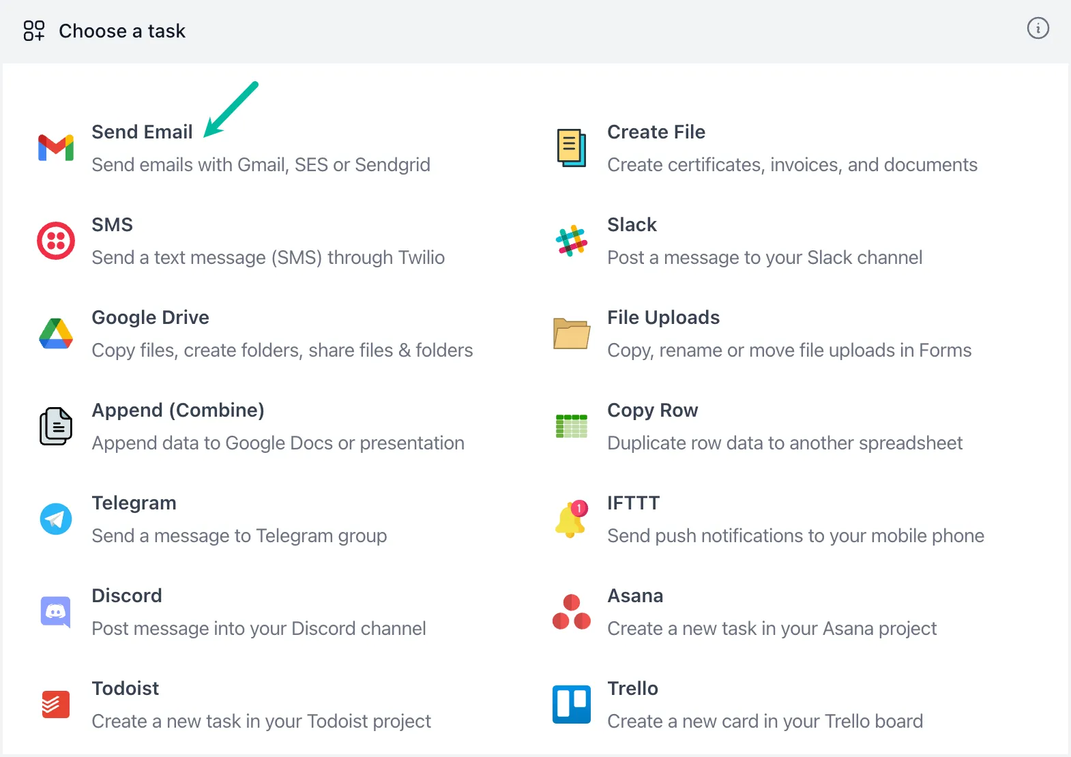This screenshot has height=757, width=1071.
Task: Click 'Send push notifications to your mobile phone'
Action: 796,535
